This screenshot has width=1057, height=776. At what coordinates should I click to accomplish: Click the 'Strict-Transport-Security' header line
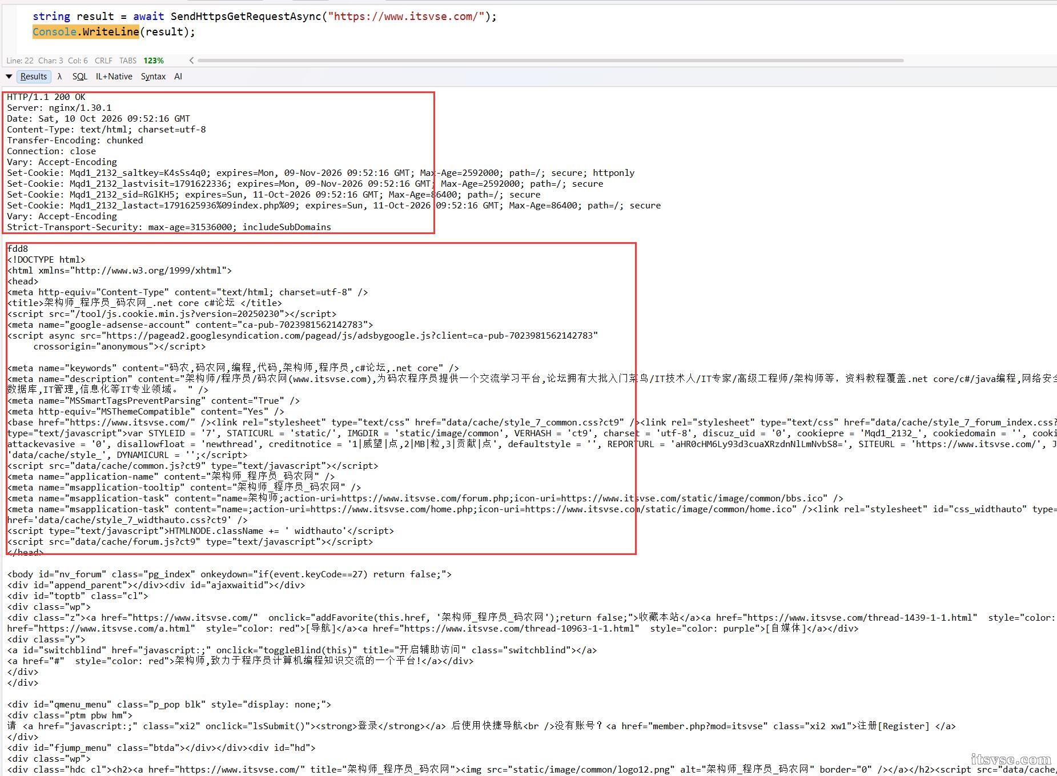[169, 227]
